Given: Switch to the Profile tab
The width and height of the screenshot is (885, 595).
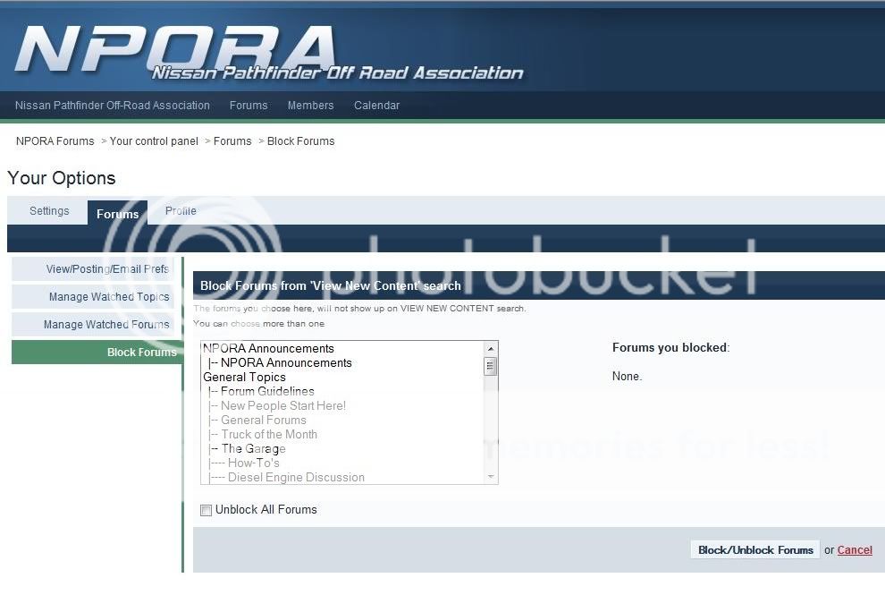Looking at the screenshot, I should click(181, 211).
